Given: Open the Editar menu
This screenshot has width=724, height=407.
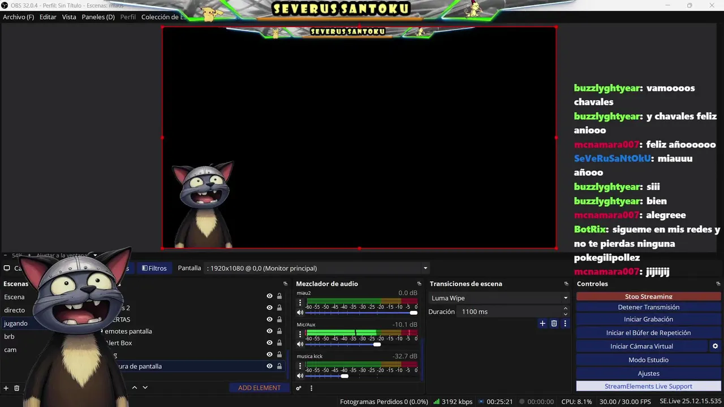Looking at the screenshot, I should coord(48,17).
